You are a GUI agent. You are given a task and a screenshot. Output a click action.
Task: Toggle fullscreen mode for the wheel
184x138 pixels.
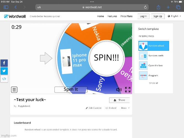click(128, 90)
